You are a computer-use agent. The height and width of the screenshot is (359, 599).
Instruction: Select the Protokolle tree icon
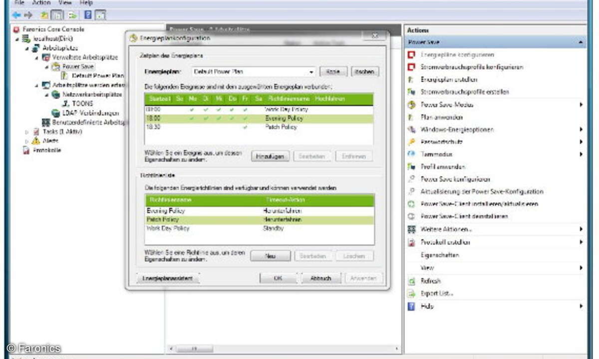[27, 151]
